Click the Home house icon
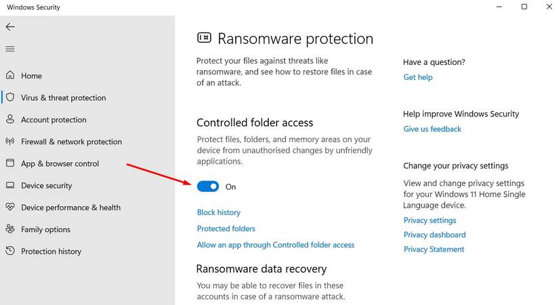 (x=10, y=76)
